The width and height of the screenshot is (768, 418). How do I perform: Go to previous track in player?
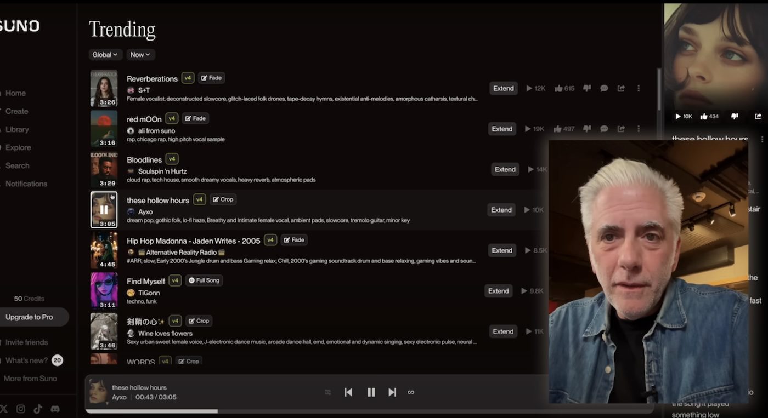coord(348,392)
